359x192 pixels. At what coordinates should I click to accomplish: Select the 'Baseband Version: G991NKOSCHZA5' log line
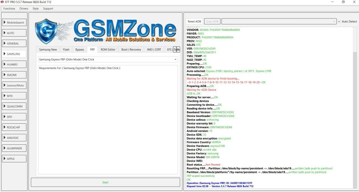tap(210, 112)
